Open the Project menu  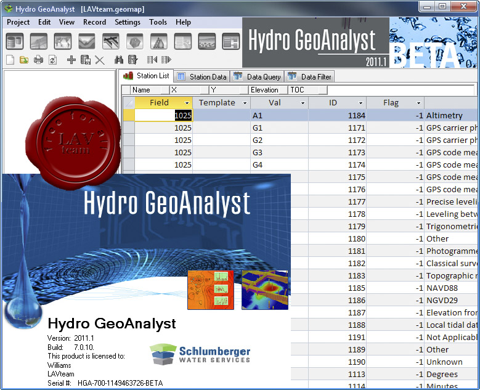pyautogui.click(x=18, y=22)
